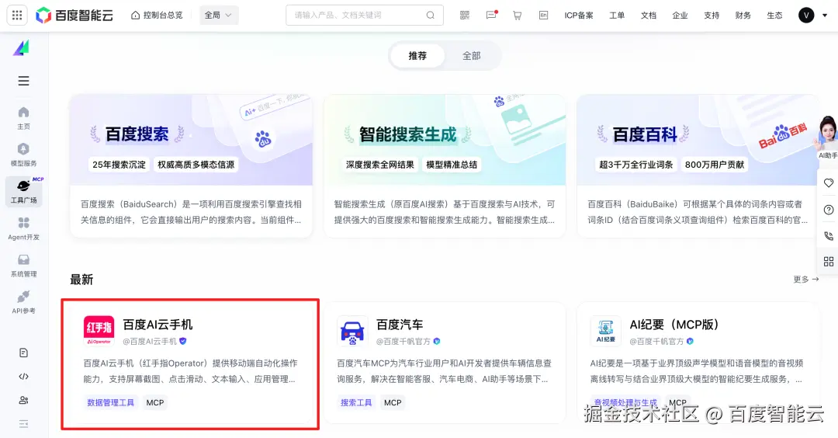838x438 pixels.
Task: Click the AI纪要 tool icon
Action: [x=605, y=331]
